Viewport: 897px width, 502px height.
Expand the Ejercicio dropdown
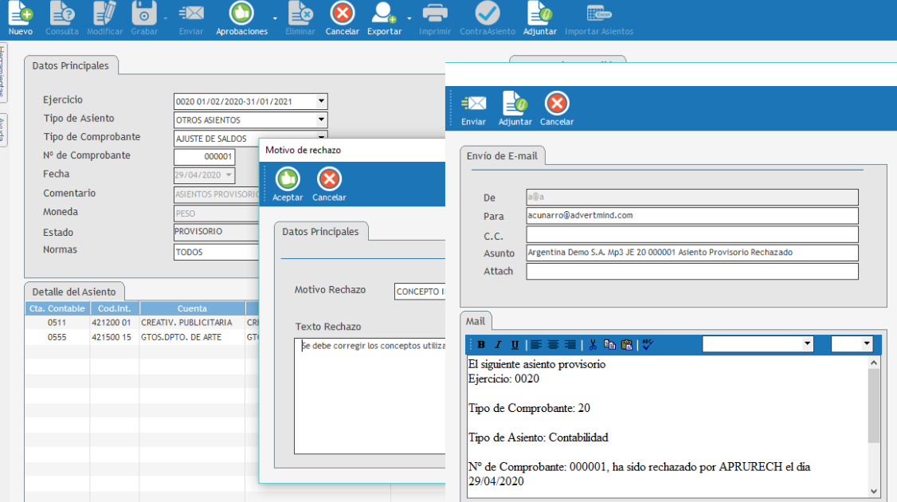coord(321,101)
